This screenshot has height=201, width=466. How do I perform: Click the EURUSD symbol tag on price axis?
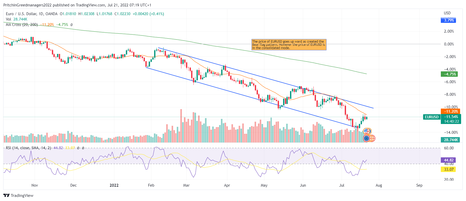pyautogui.click(x=432, y=117)
